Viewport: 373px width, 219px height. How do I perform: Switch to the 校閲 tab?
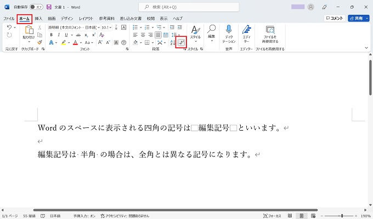151,18
